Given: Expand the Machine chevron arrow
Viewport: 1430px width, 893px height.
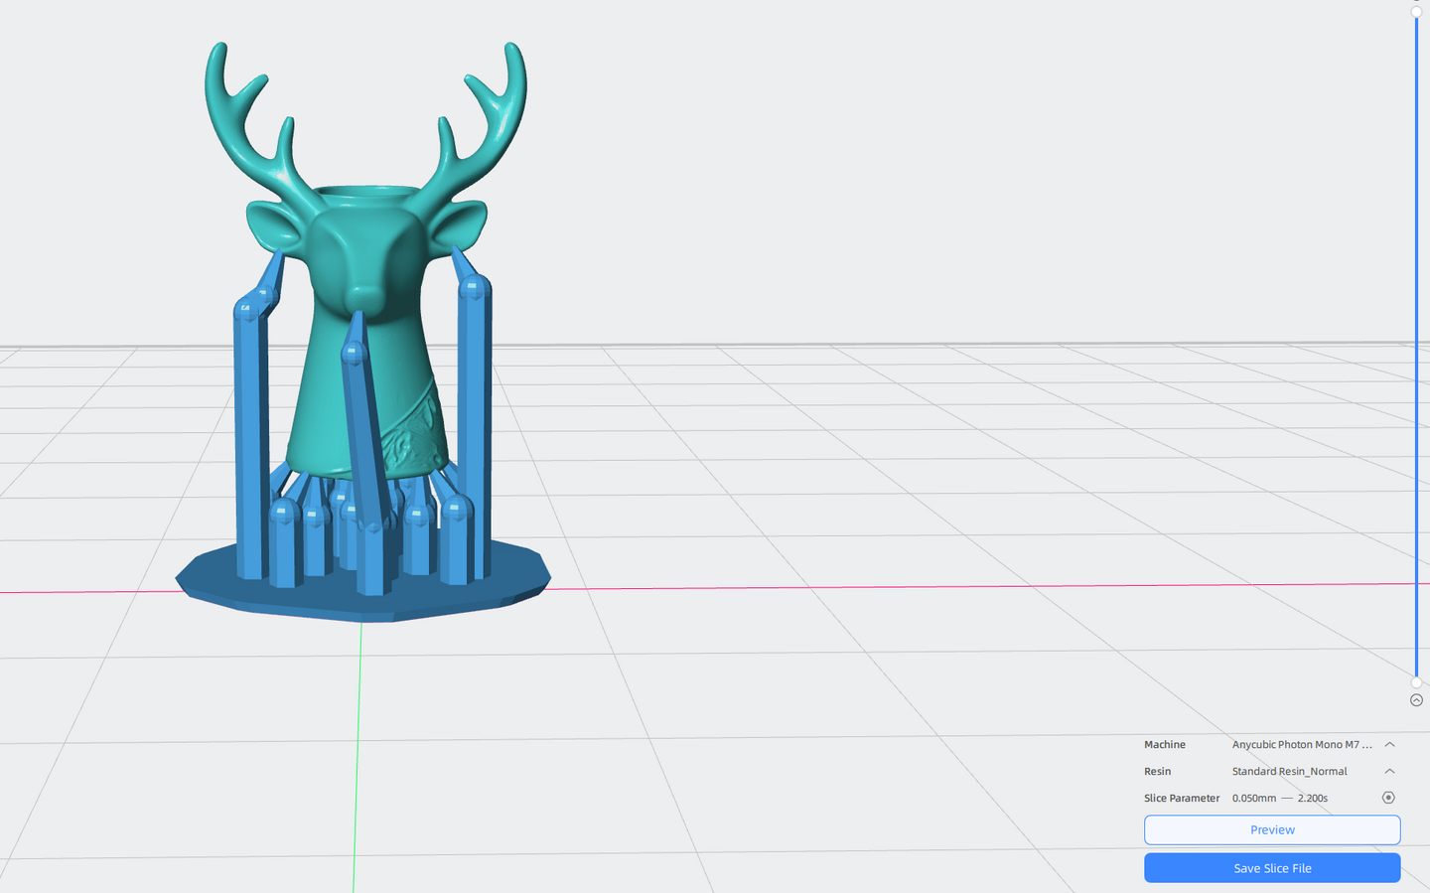Looking at the screenshot, I should point(1389,744).
